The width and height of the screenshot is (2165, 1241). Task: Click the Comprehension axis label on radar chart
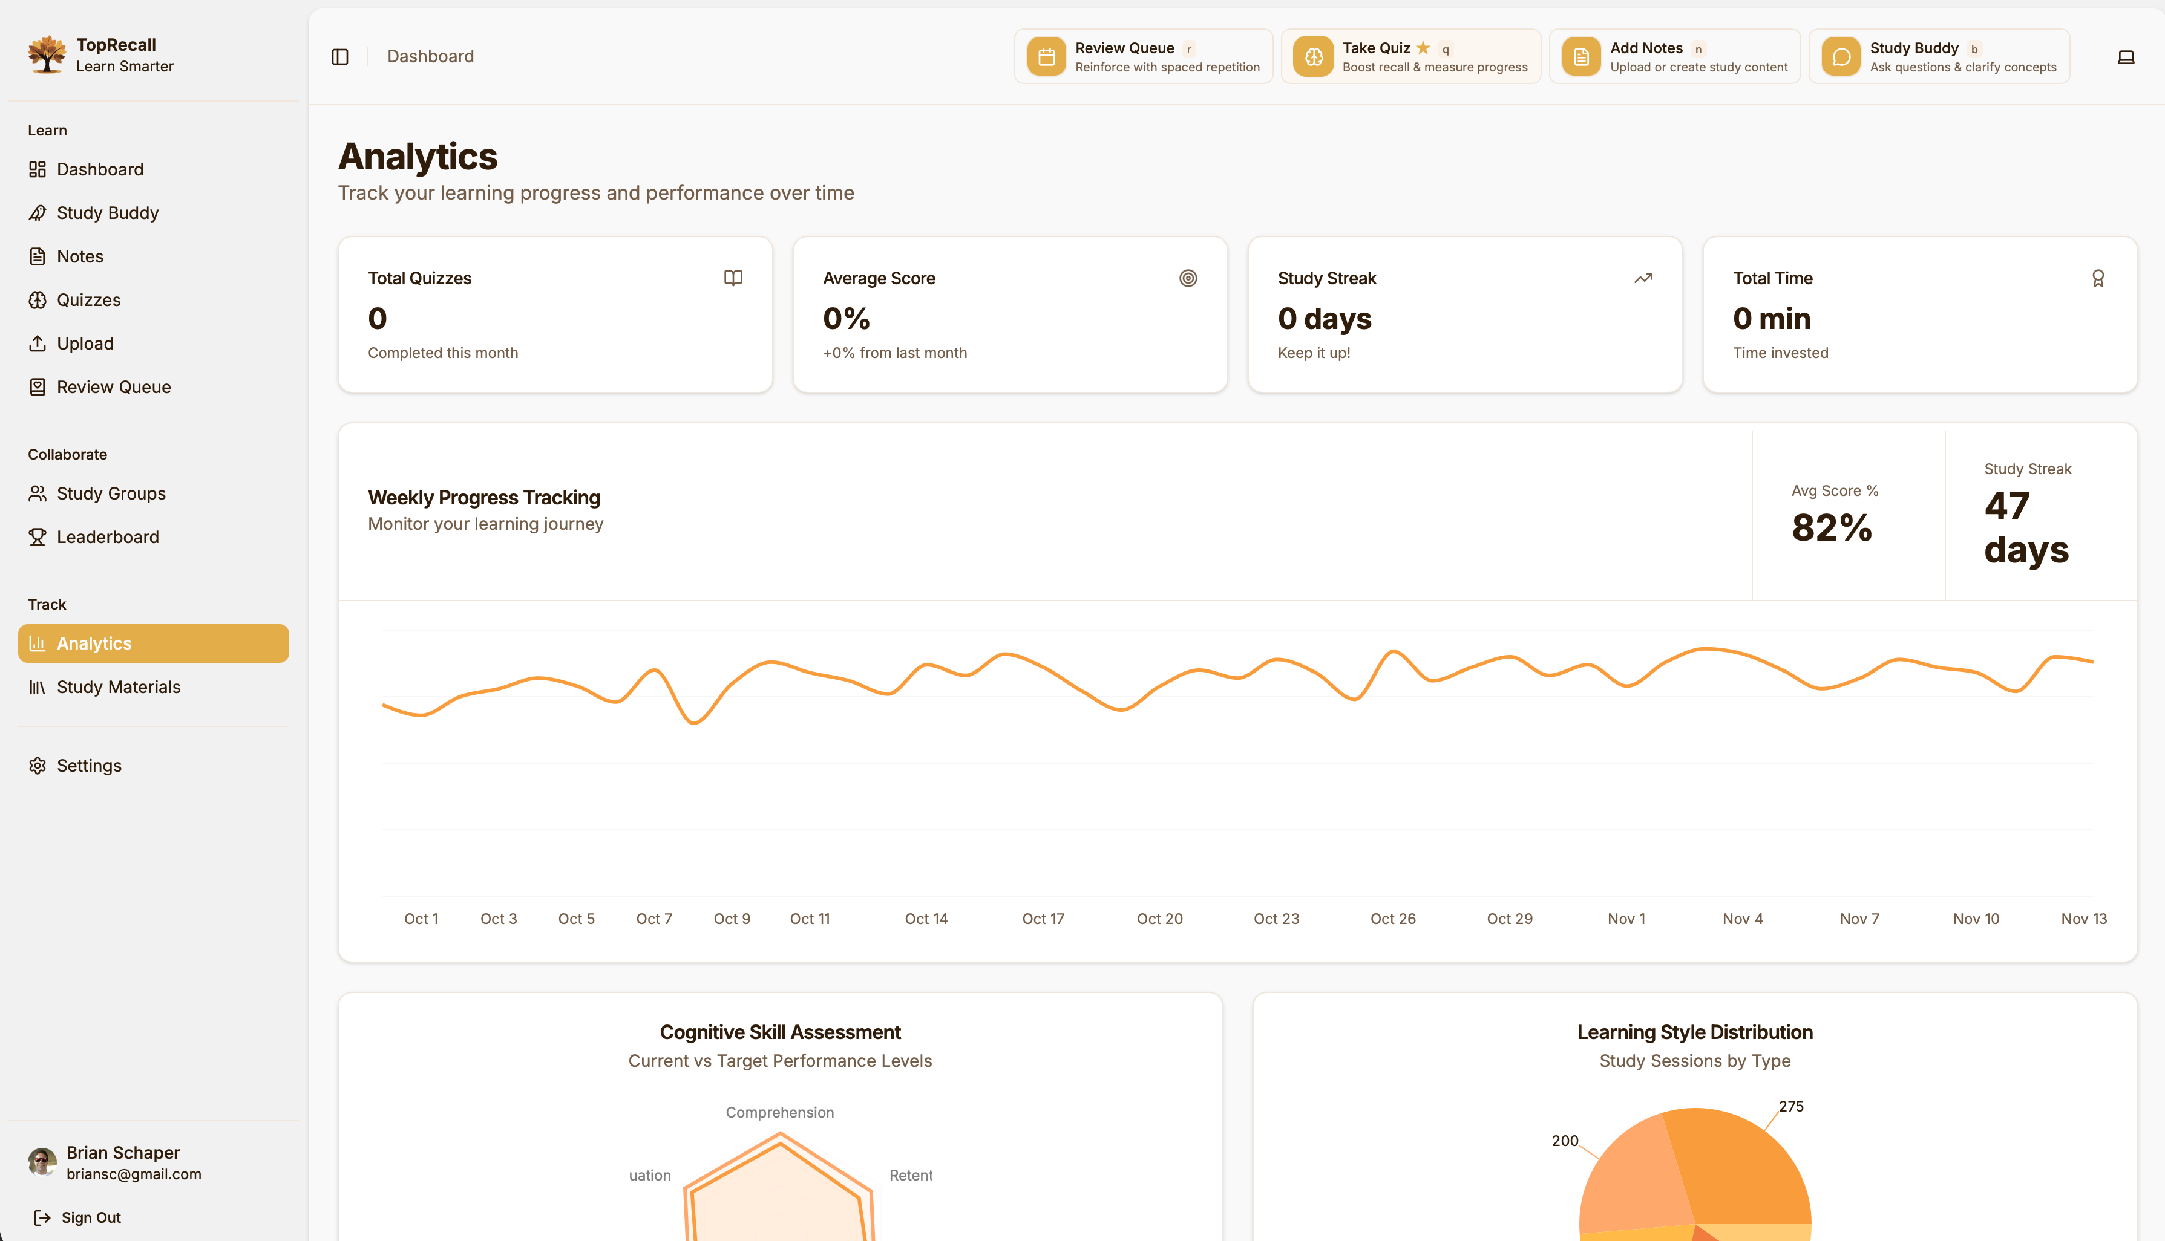tap(779, 1112)
